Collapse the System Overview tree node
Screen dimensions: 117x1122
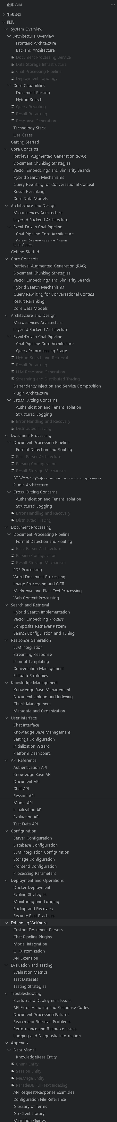pyautogui.click(x=6, y=29)
